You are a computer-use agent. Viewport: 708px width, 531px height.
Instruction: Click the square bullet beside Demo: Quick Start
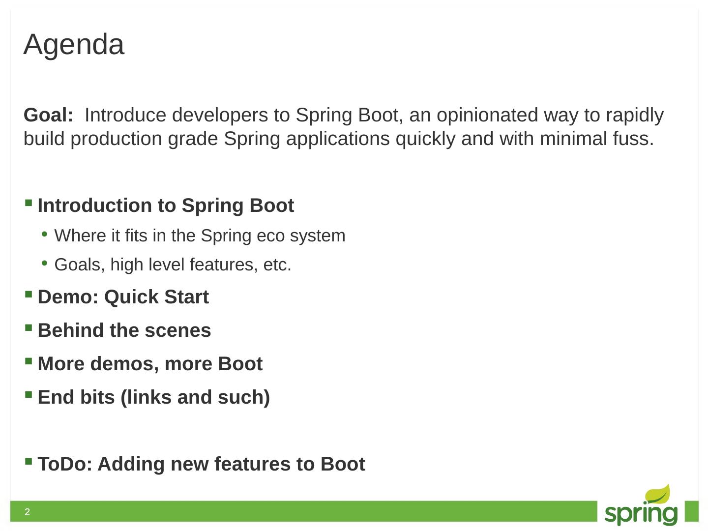[29, 295]
